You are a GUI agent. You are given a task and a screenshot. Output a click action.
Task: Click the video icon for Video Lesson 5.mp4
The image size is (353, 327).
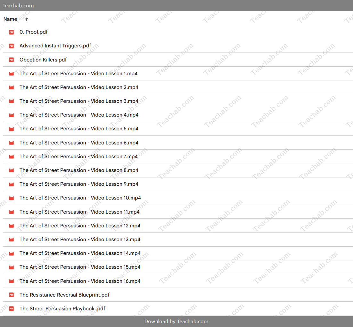[12, 129]
